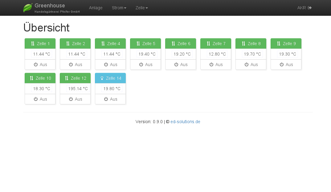Click the 11.44 °C value in Zelle 1
The height and width of the screenshot is (192, 331).
pos(42,54)
